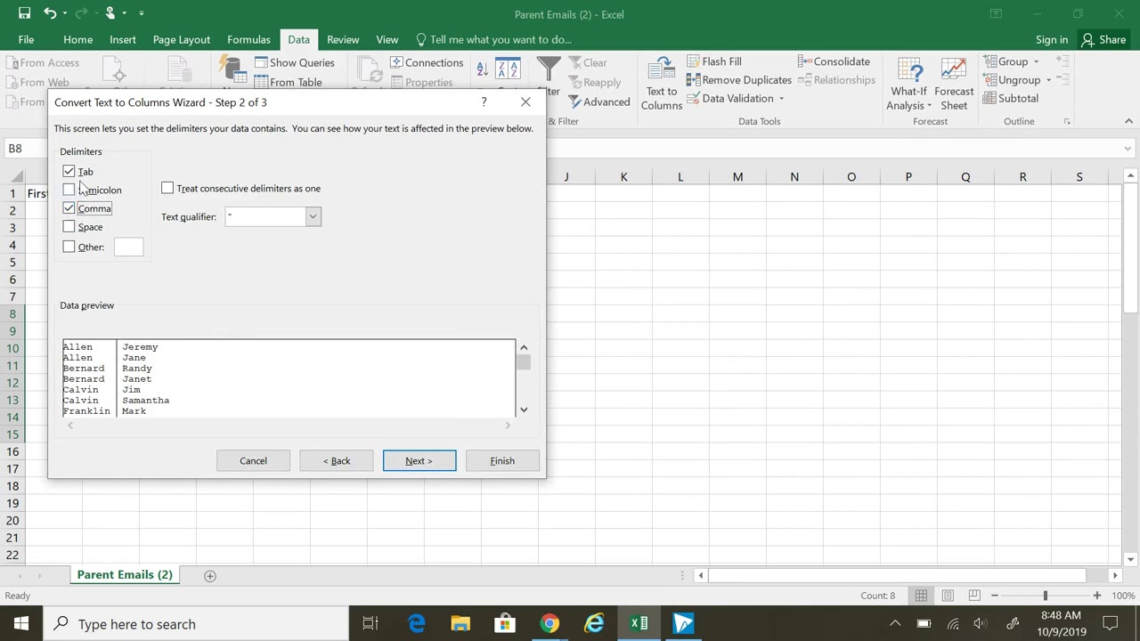This screenshot has width=1140, height=641.
Task: Open the Text qualifier dropdown
Action: tap(313, 216)
